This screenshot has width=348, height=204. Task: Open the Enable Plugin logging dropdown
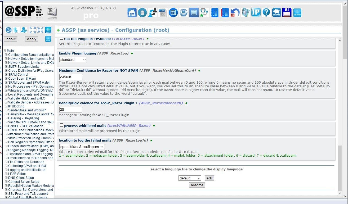73,60
